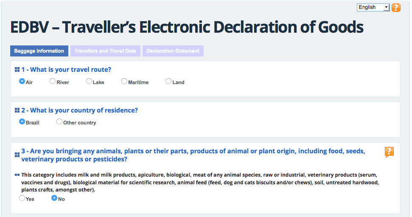Screen dimensions: 412x217
Task: Choose Land travel route
Action: point(168,81)
